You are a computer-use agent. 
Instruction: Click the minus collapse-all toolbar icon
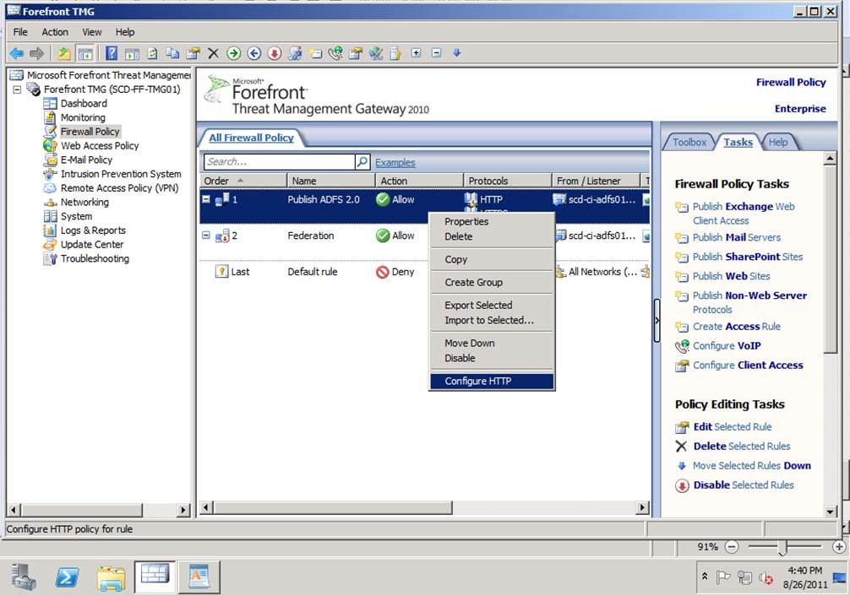[x=436, y=53]
